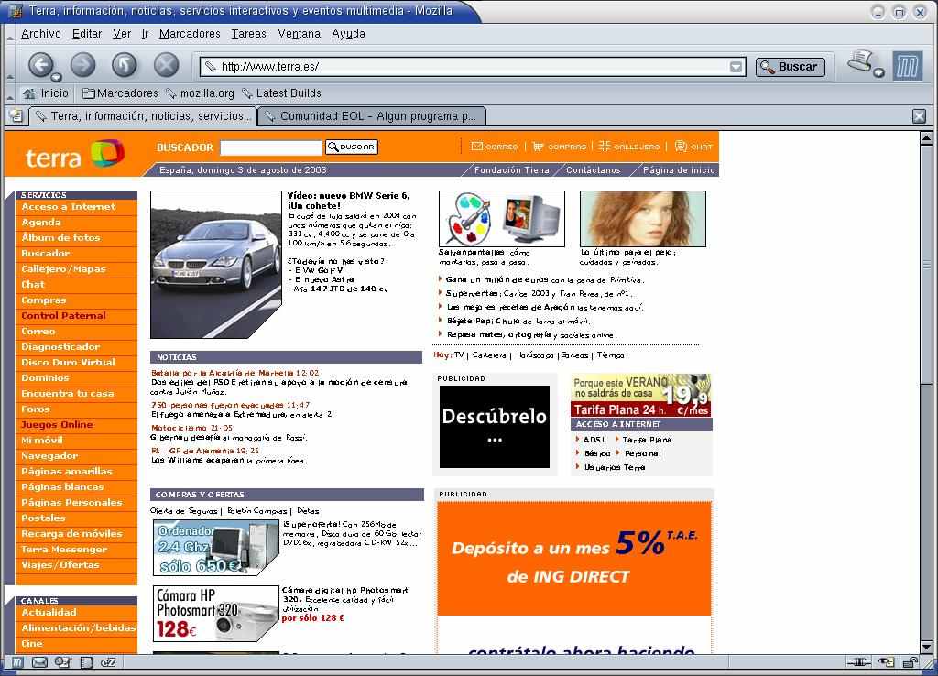Click the Buscar search button in toolbar

(790, 66)
